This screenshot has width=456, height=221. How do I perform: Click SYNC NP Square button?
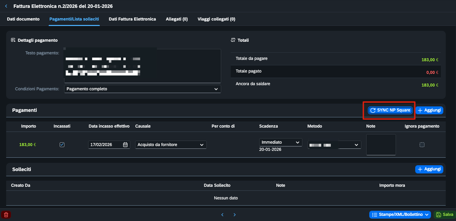pyautogui.click(x=391, y=110)
